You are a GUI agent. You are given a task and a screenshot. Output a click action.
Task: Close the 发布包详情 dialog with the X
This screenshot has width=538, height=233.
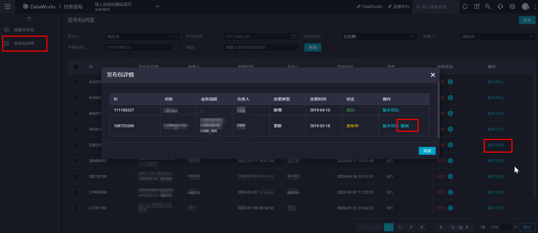[x=433, y=75]
